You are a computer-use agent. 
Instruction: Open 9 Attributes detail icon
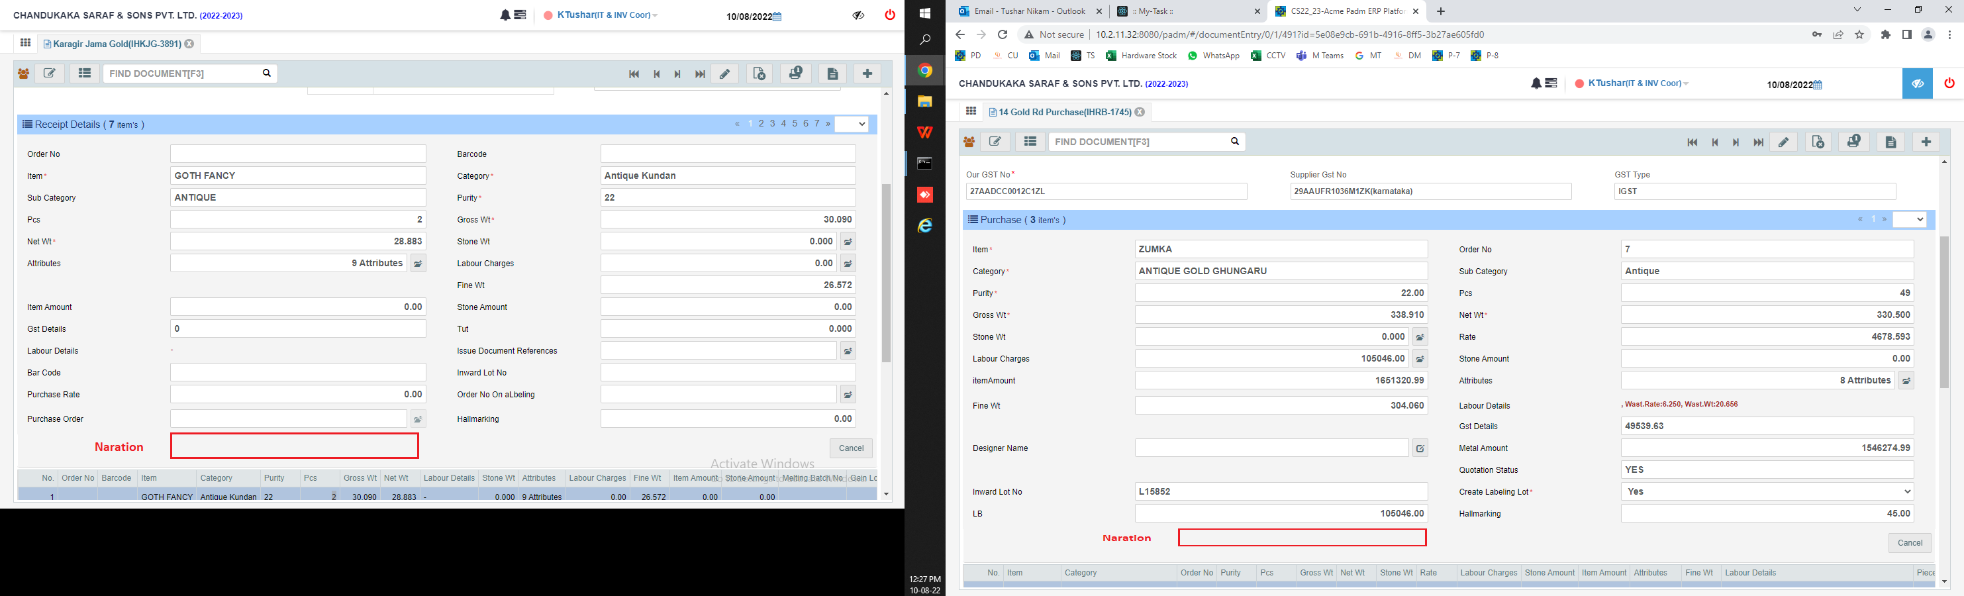(418, 264)
